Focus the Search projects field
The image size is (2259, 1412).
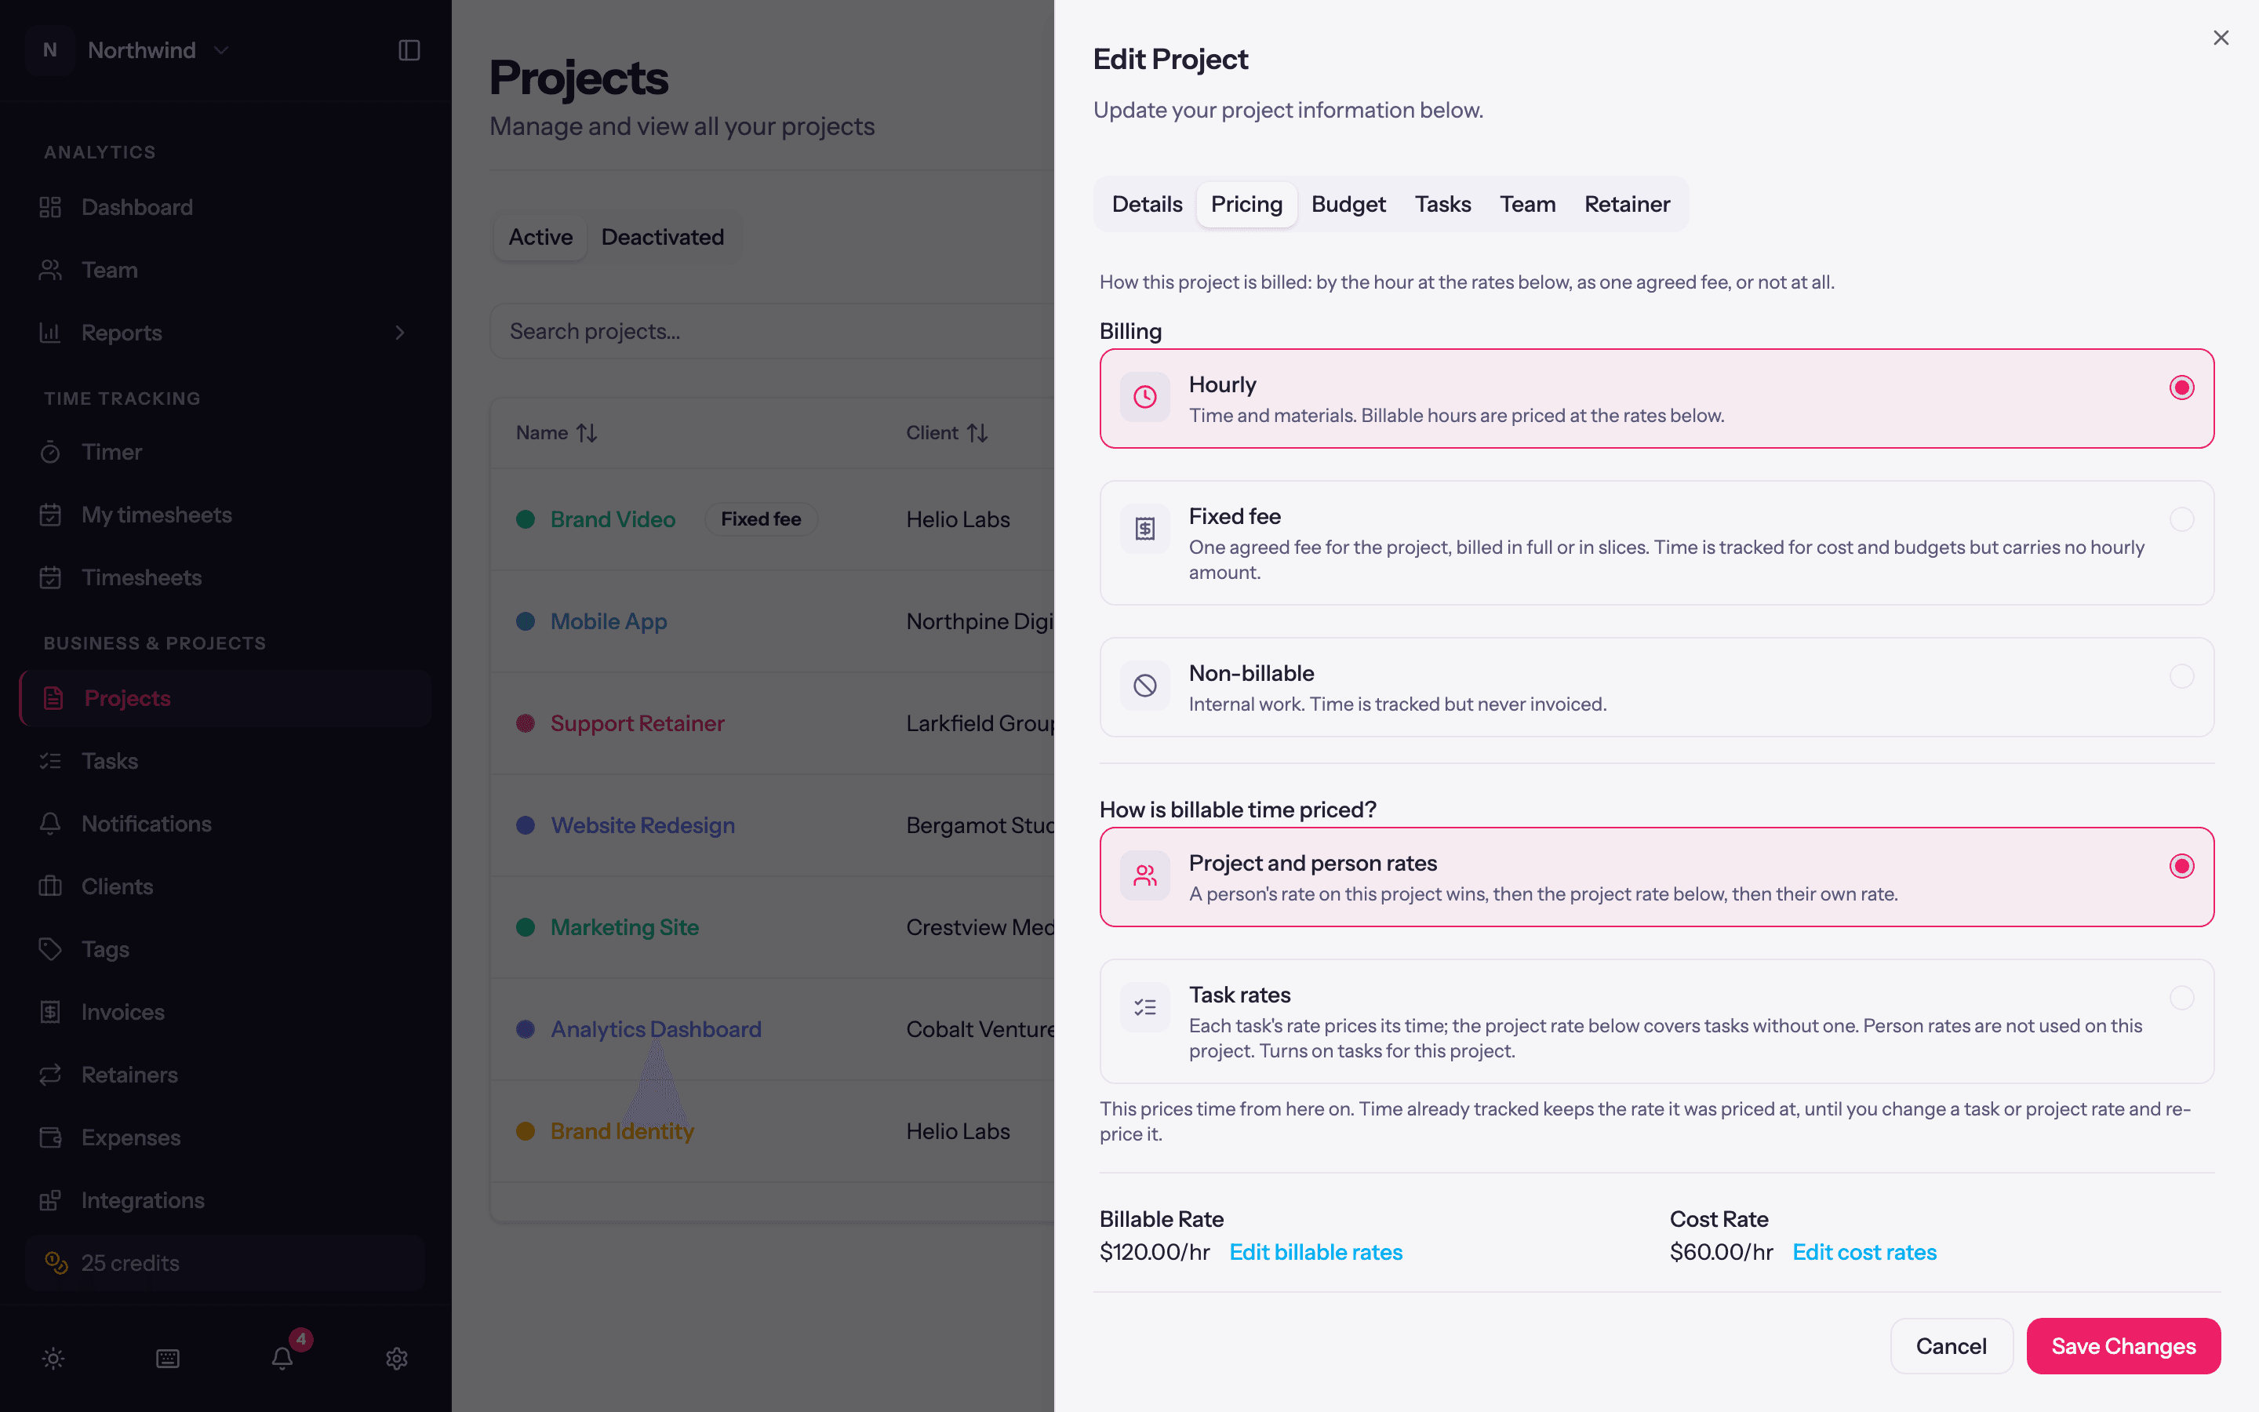[771, 332]
